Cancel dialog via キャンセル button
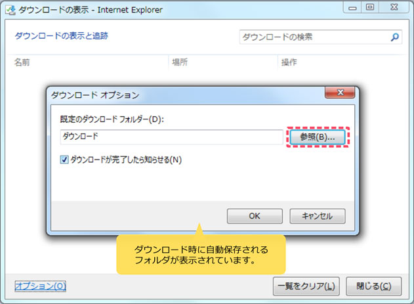This screenshot has width=414, height=304. 318,216
